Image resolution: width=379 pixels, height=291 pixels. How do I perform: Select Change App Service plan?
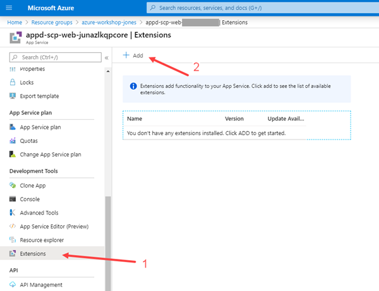[51, 154]
